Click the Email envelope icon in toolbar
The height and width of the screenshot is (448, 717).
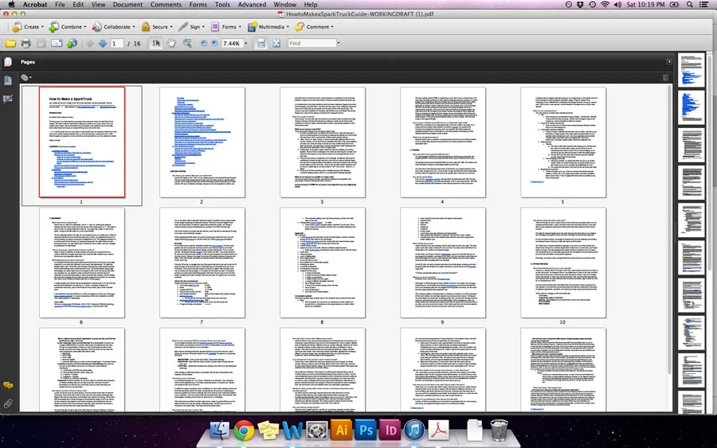[x=57, y=44]
